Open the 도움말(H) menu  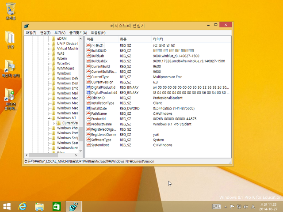[98, 33]
